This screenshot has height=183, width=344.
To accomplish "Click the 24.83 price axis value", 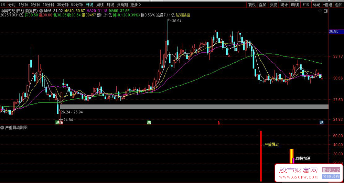I will coord(338,119).
